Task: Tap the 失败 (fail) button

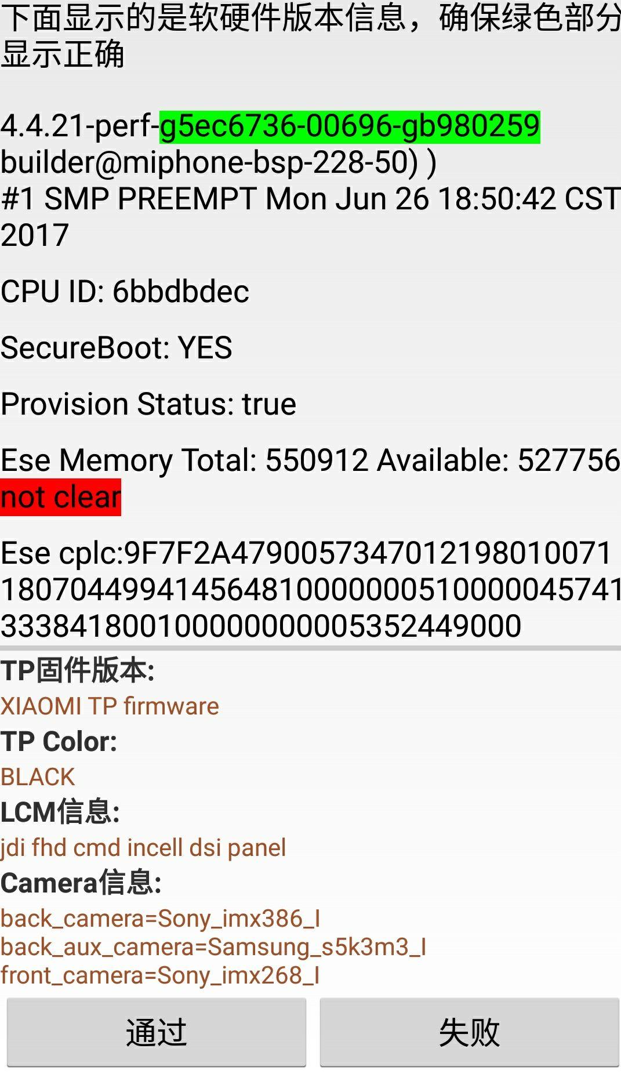Action: point(469,1032)
